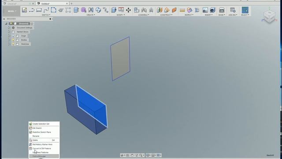Select the purple Create Form tool
The image size is (282, 159).
pos(83,10)
